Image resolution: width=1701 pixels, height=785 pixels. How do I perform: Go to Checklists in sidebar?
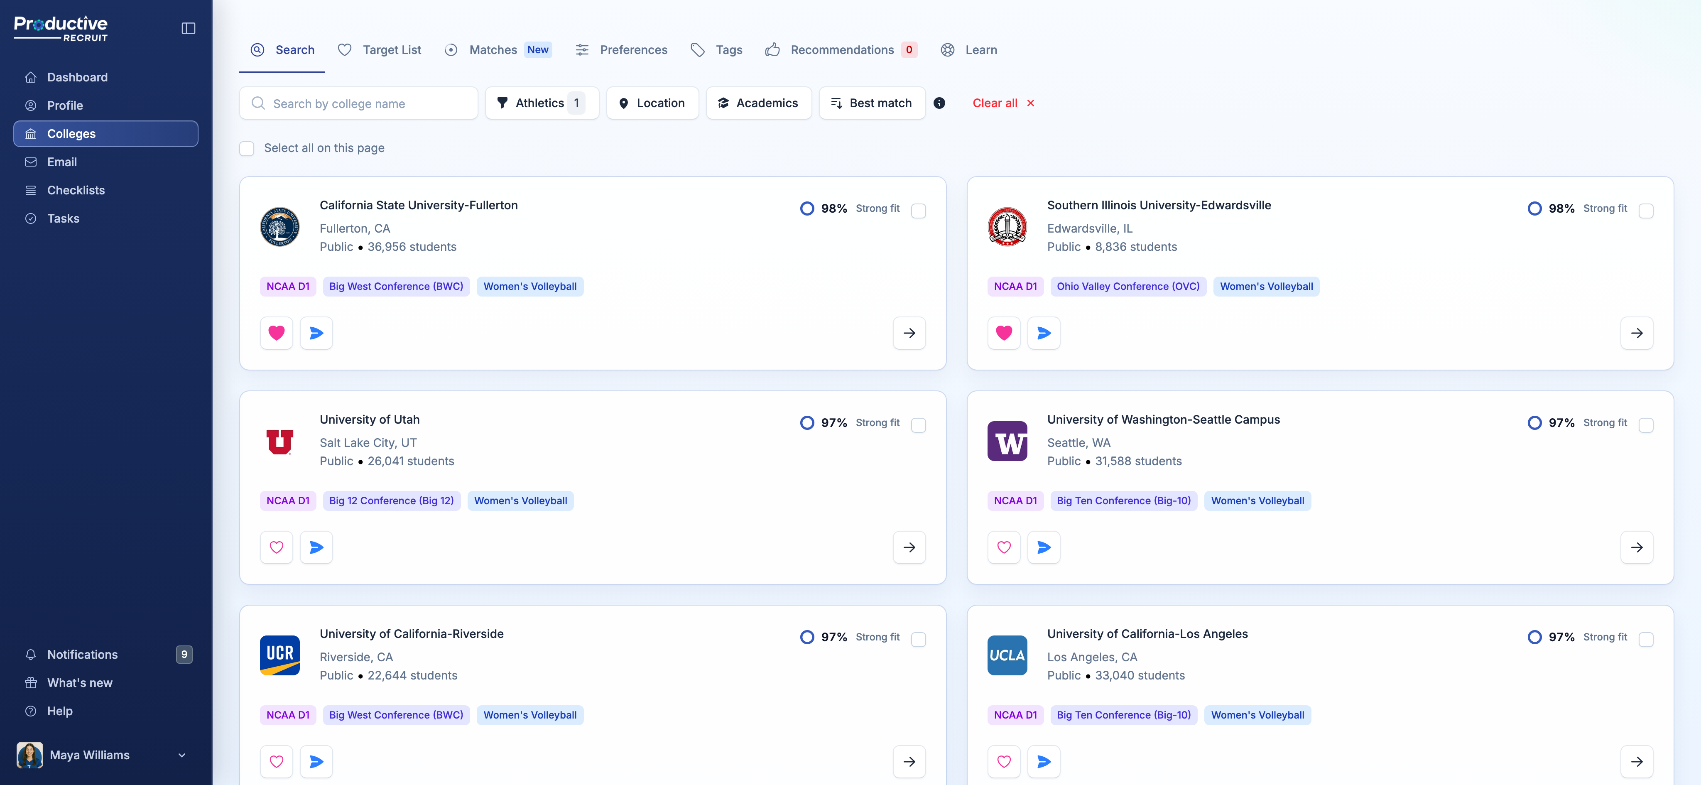pyautogui.click(x=105, y=190)
